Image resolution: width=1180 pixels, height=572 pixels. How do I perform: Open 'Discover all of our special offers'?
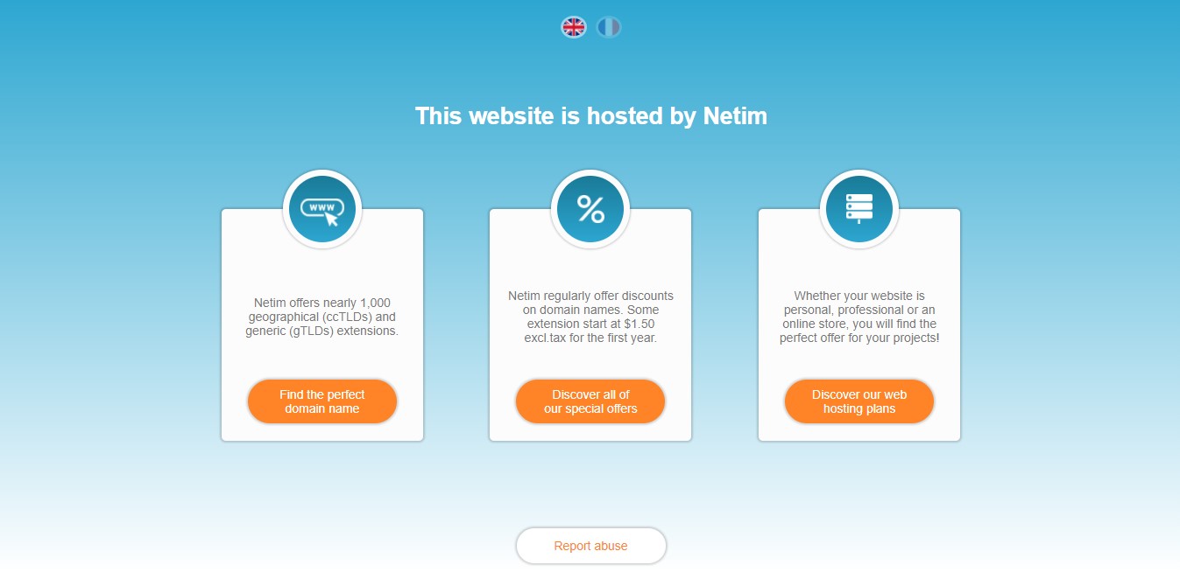coord(590,401)
